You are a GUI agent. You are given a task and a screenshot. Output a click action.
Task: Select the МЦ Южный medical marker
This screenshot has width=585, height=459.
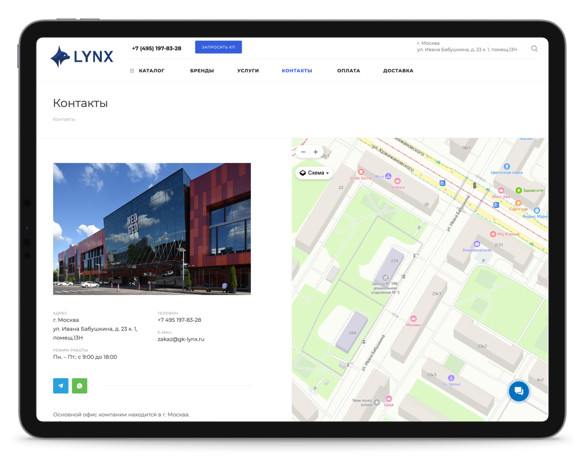(x=493, y=234)
